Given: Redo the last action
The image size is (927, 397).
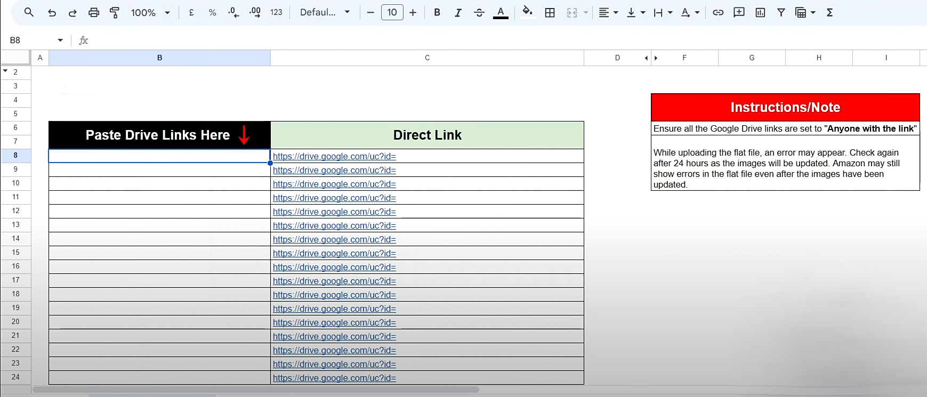Looking at the screenshot, I should pyautogui.click(x=72, y=12).
